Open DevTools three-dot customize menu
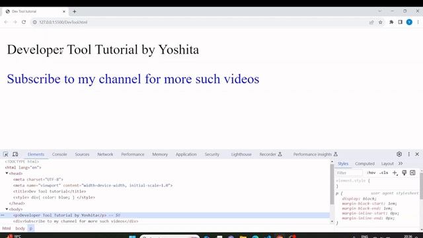Image resolution: width=423 pixels, height=238 pixels. (x=408, y=154)
